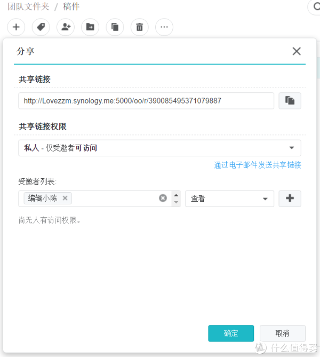Click the copy files toolbar icon
Screen dimensions: 320x357
pos(115,27)
